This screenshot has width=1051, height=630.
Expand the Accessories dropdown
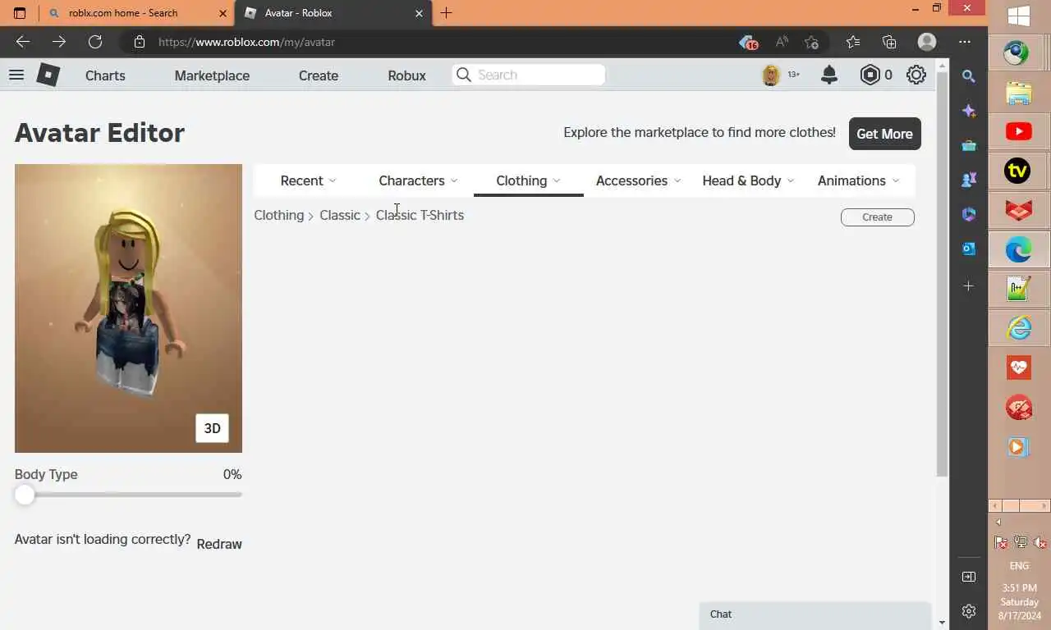pyautogui.click(x=639, y=180)
